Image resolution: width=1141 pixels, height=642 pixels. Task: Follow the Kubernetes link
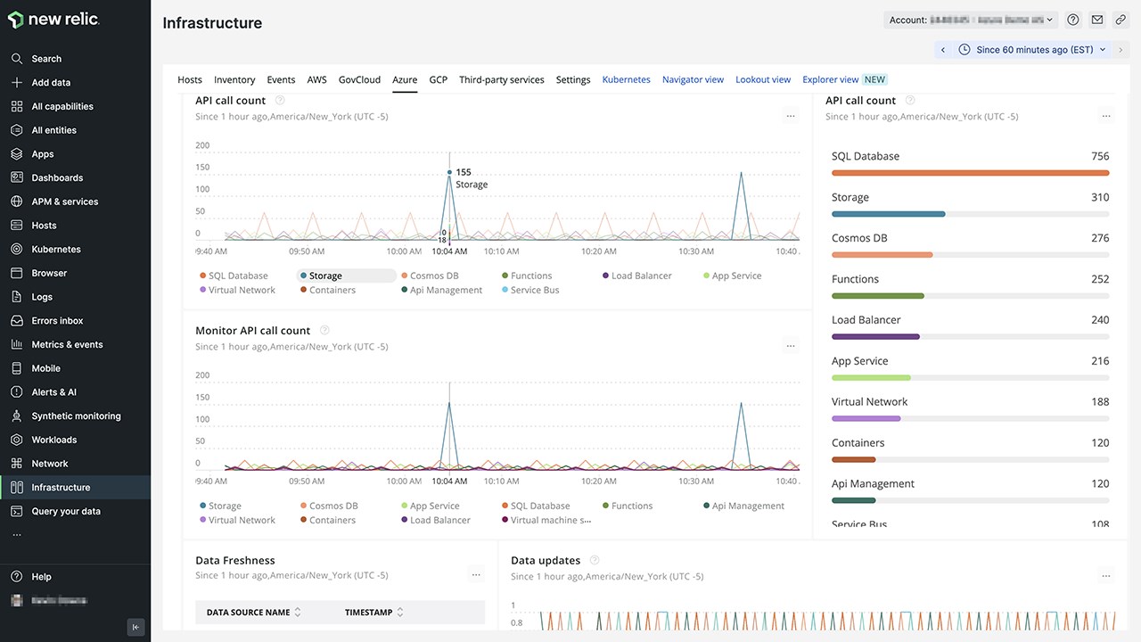point(627,79)
